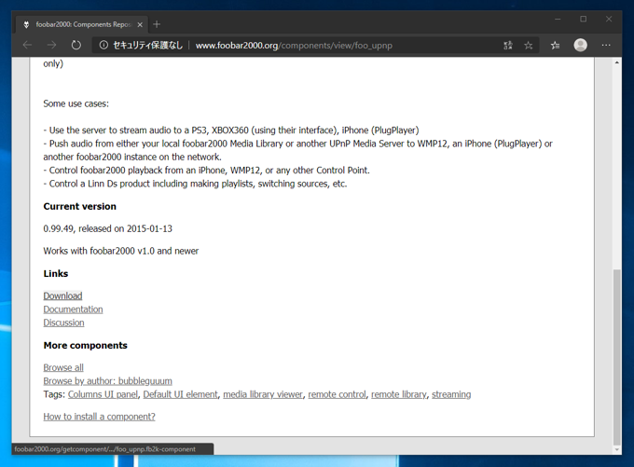
Task: Focus the address bar URL
Action: point(294,46)
